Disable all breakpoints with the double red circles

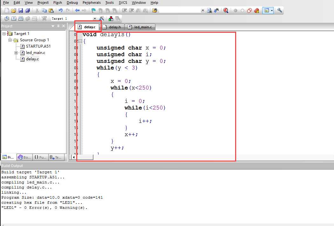[249, 10]
